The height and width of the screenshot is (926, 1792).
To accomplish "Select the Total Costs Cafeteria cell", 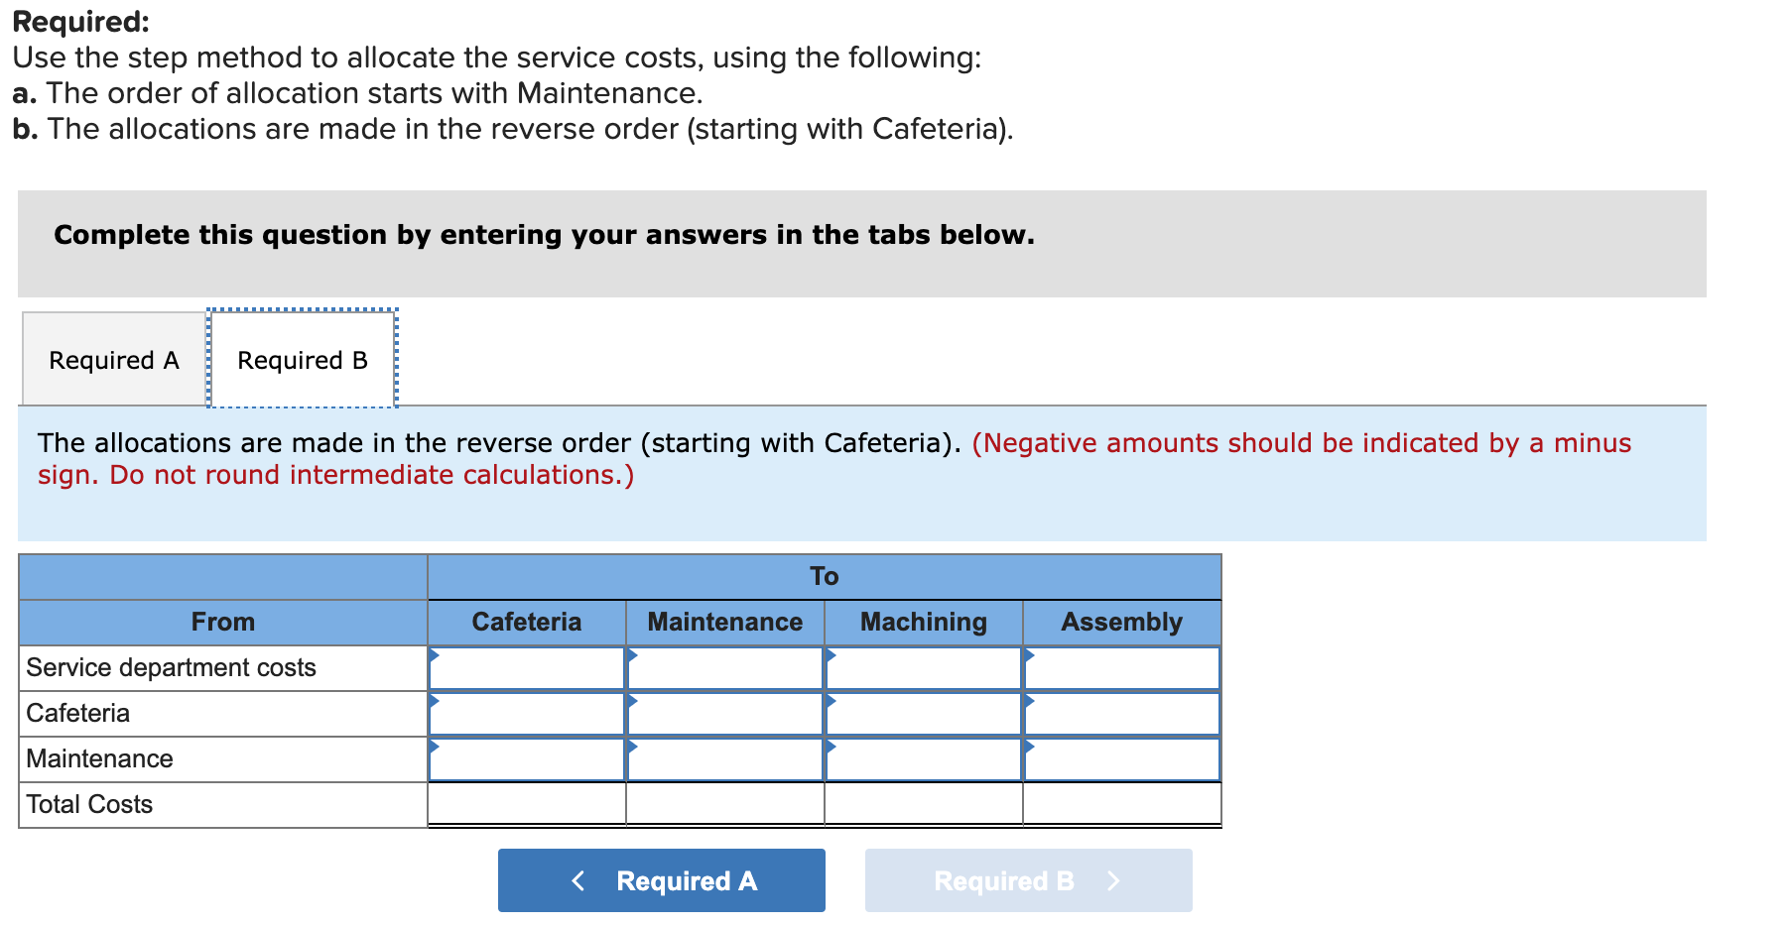I will 526,804.
